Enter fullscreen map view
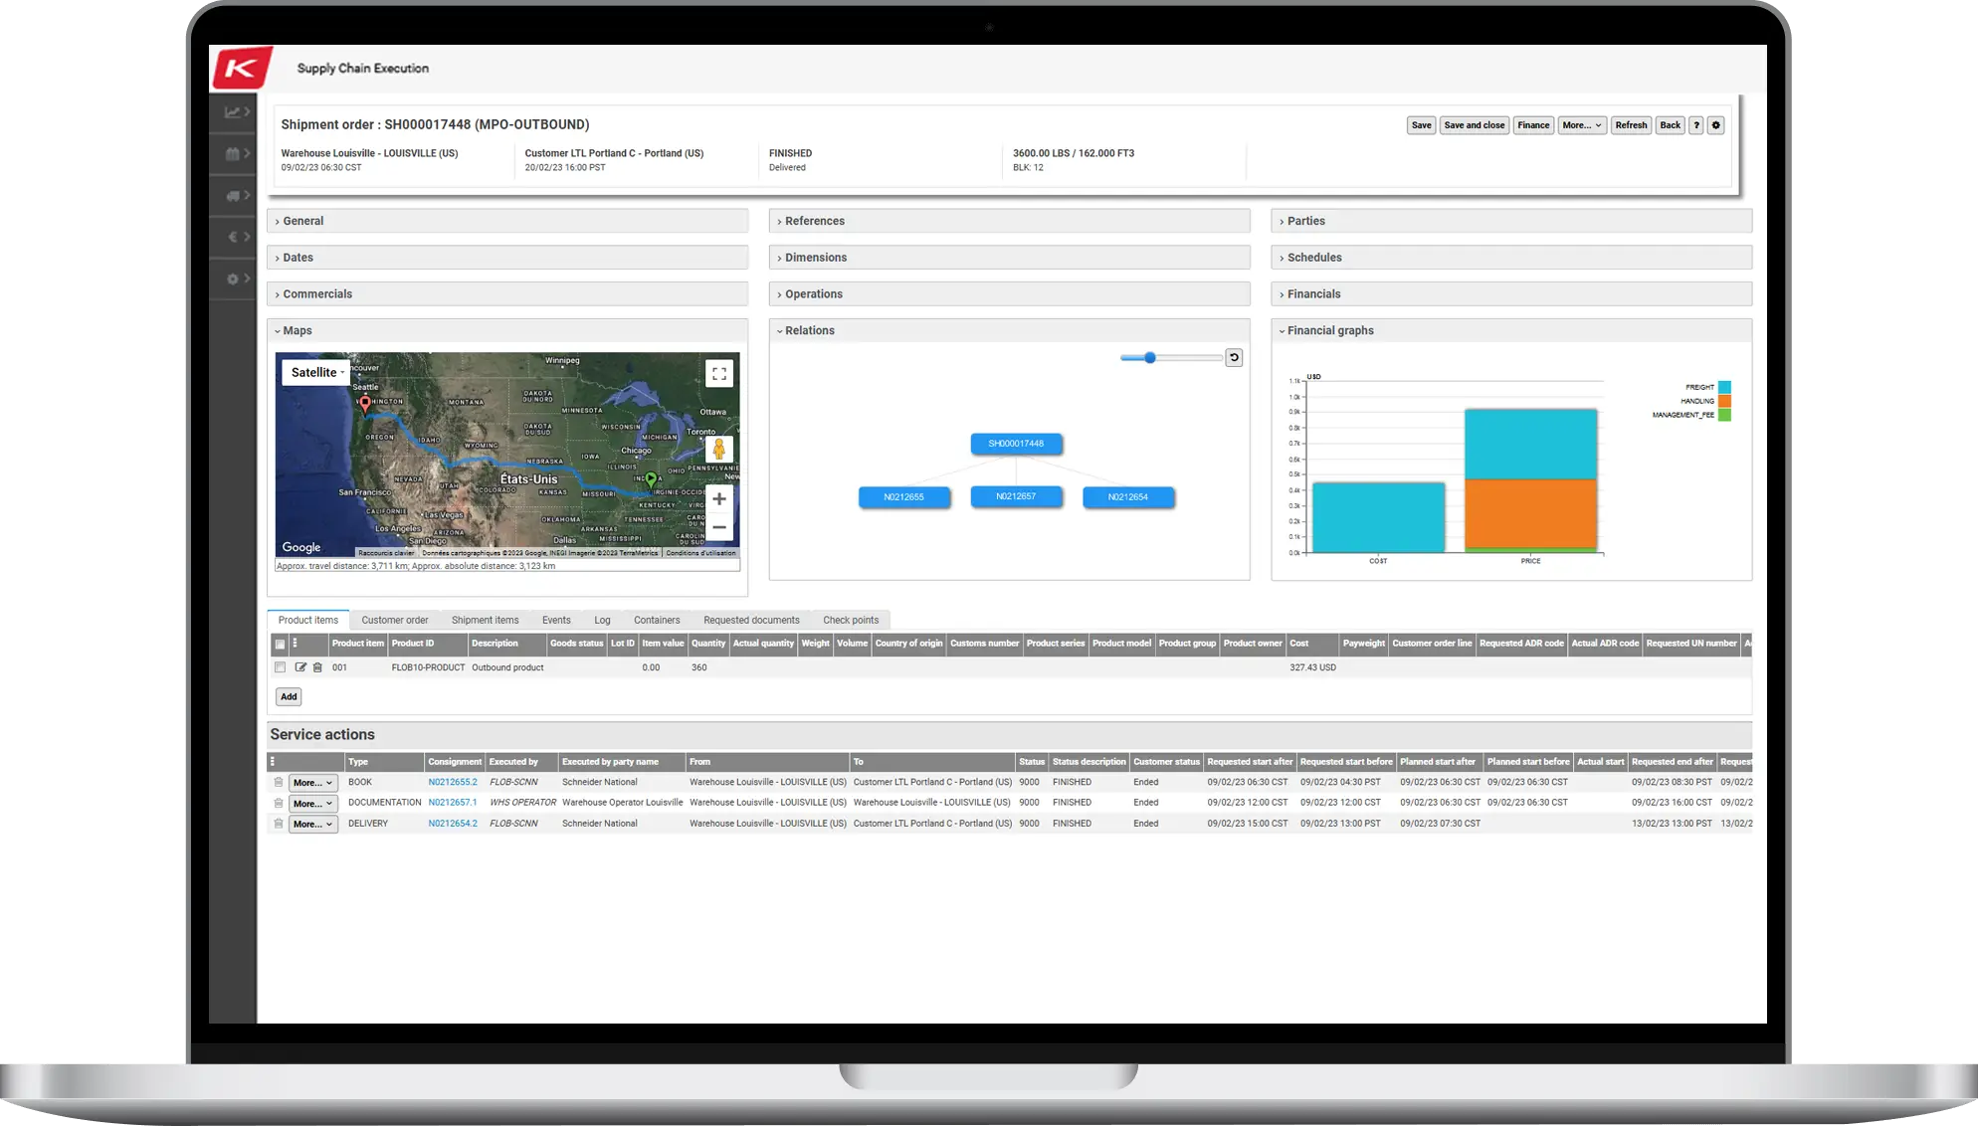Screen dimensions: 1978x1126 coord(719,374)
